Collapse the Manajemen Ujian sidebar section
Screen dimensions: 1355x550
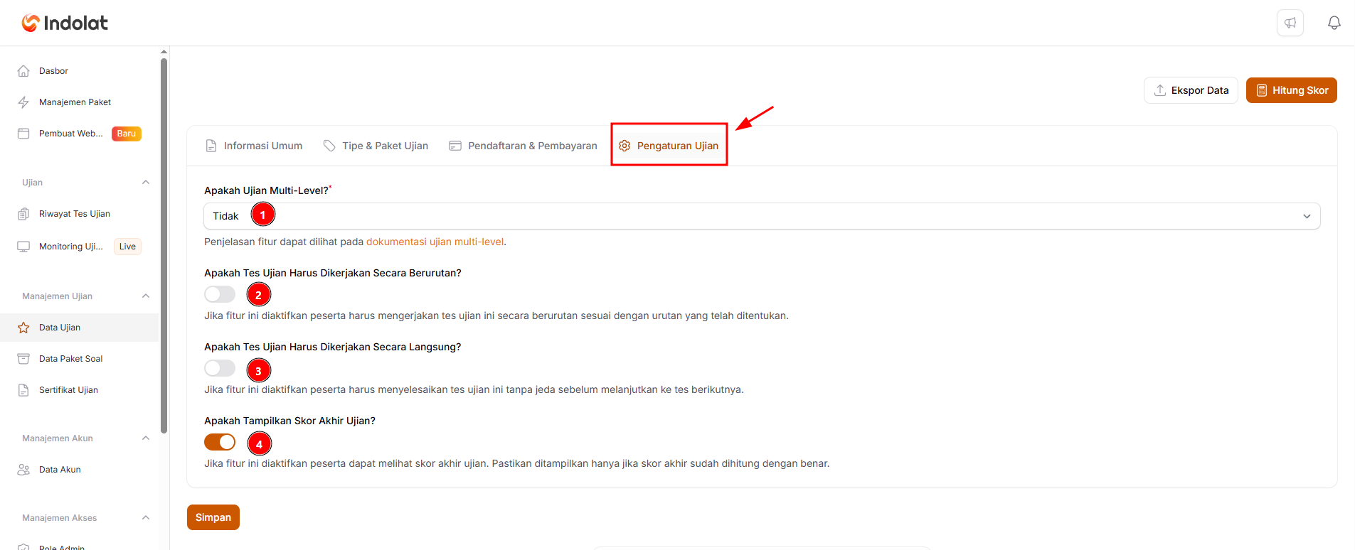coord(146,296)
